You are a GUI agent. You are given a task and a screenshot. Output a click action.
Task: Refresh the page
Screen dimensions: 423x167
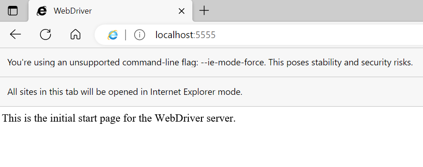click(x=45, y=35)
